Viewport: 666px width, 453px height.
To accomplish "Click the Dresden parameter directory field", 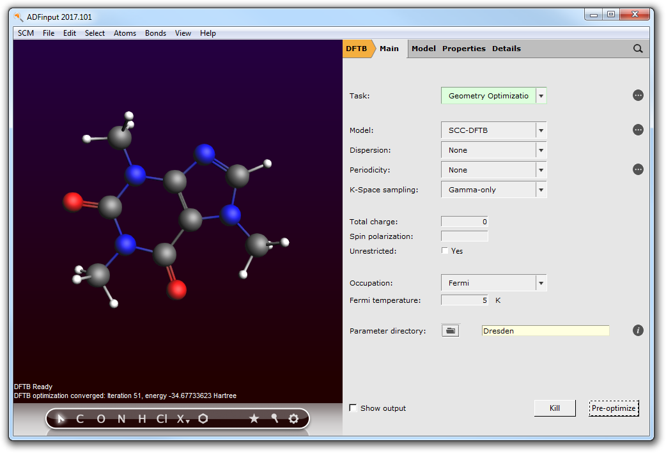I will coord(545,331).
